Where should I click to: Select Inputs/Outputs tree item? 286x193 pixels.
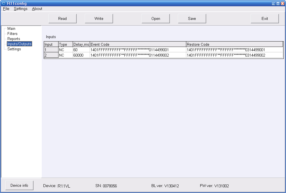[19, 44]
